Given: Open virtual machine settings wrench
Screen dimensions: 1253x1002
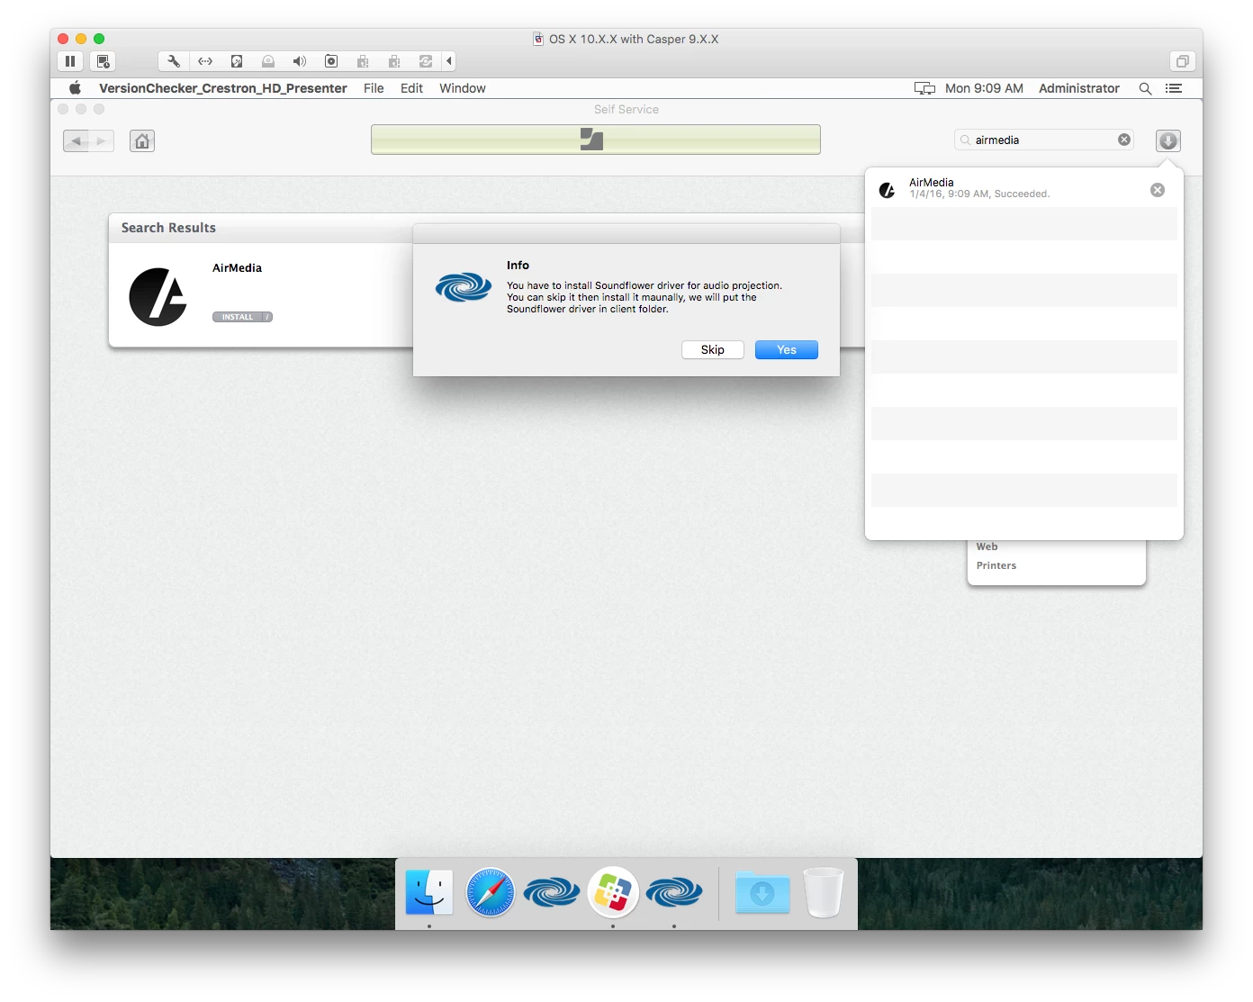Looking at the screenshot, I should pyautogui.click(x=174, y=61).
